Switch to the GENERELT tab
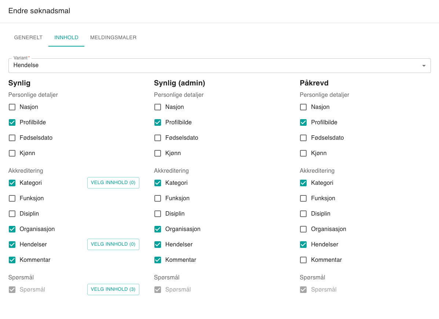This screenshot has width=439, height=319. [x=28, y=37]
